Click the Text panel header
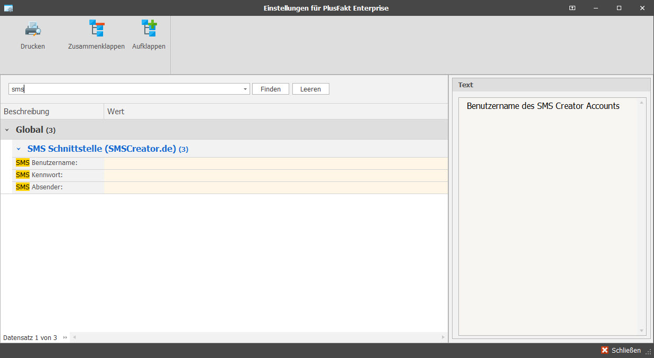This screenshot has height=358, width=654. (x=551, y=85)
